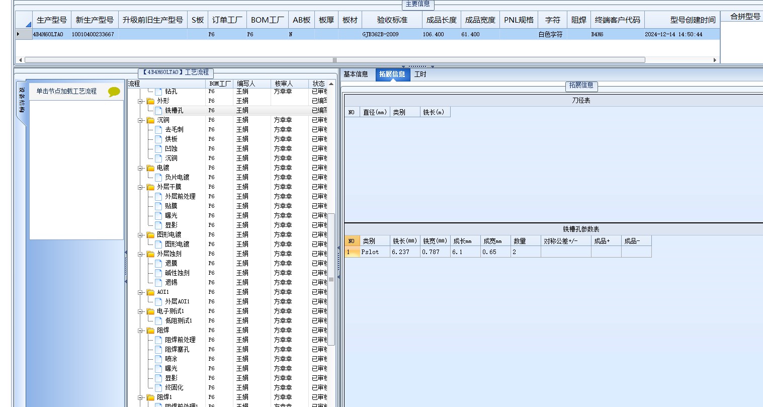The image size is (763, 407).
Task: Click the document icon beside 烘板
Action: pos(158,139)
